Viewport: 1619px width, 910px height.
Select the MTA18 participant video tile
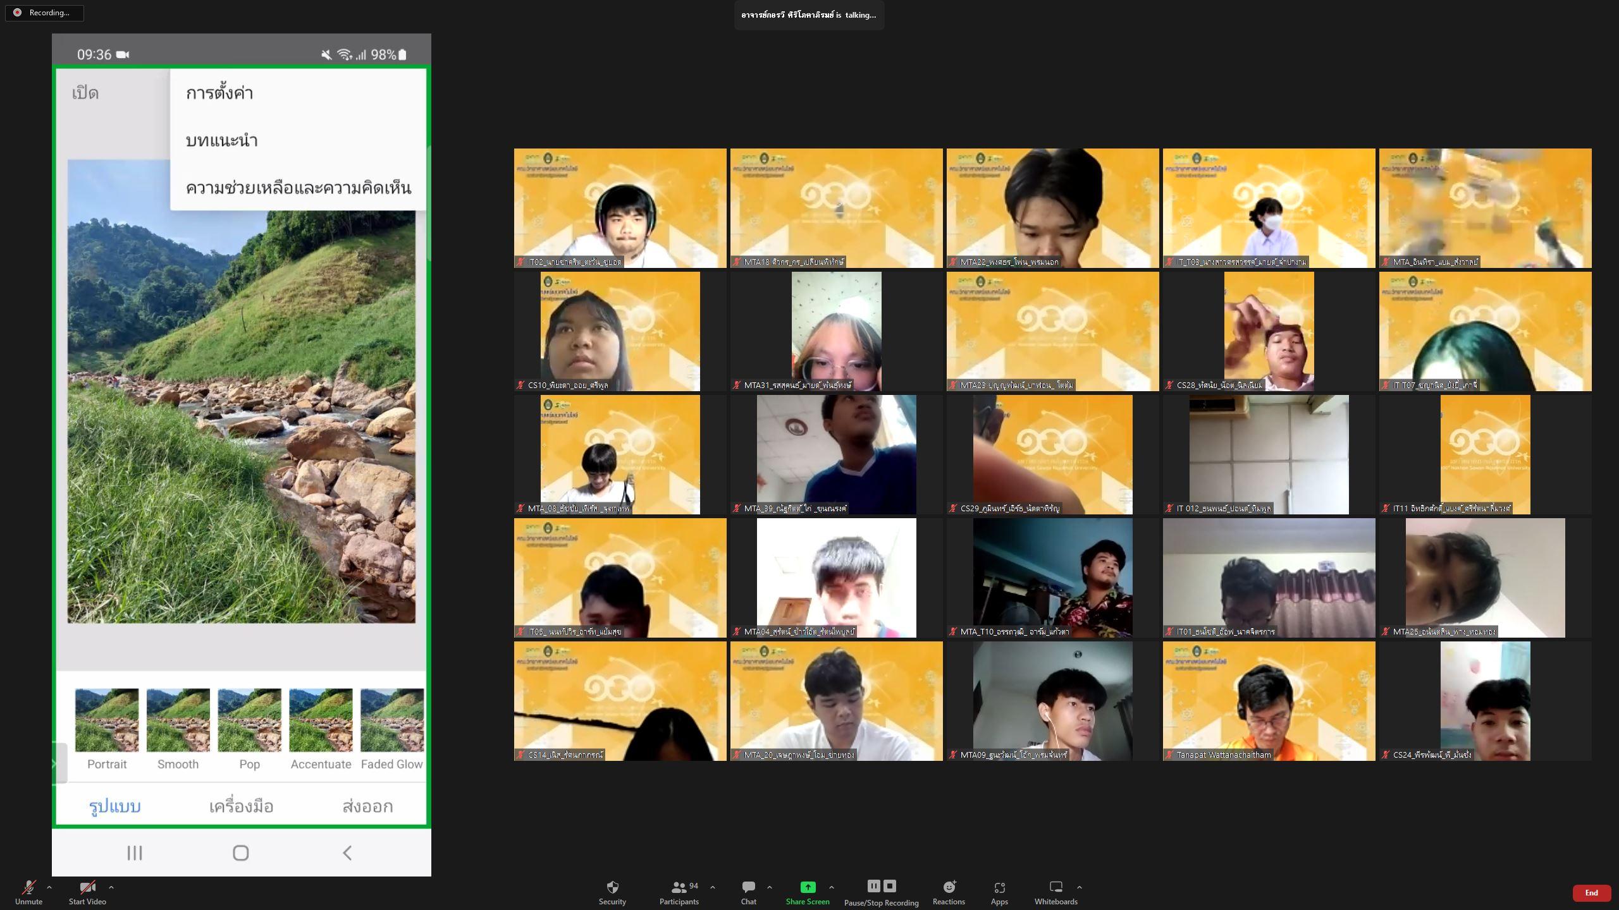coord(837,208)
